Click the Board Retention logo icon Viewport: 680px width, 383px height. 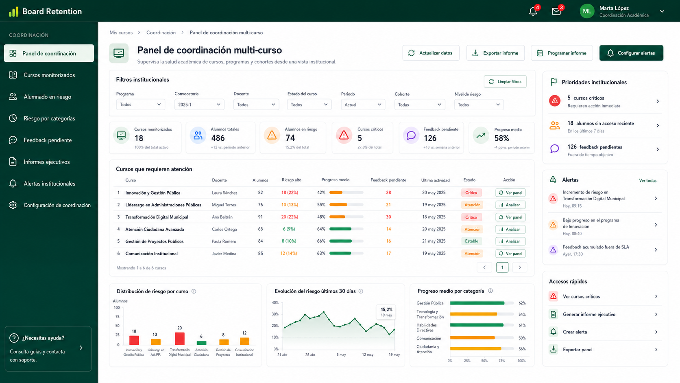[x=13, y=11]
